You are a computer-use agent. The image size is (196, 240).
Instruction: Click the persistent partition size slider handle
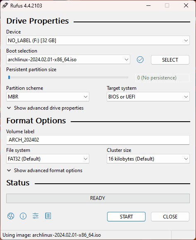[x=9, y=77]
